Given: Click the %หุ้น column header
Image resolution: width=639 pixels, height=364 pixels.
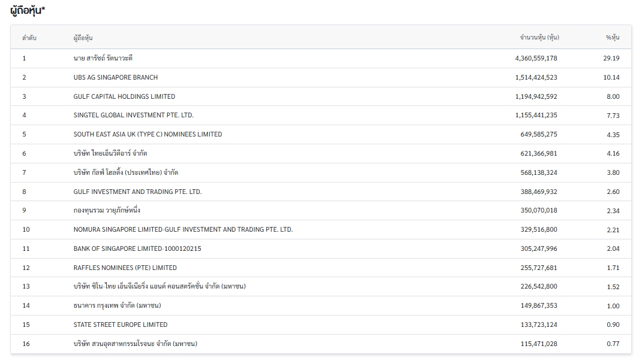Looking at the screenshot, I should coord(613,38).
